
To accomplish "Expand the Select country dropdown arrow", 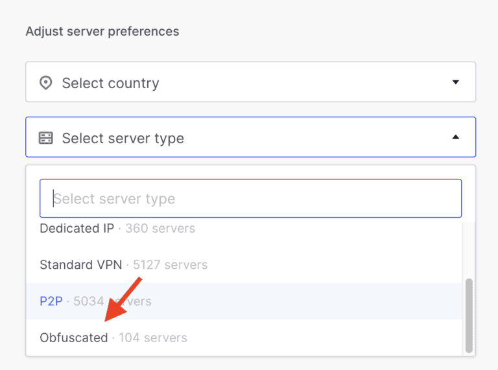I will [455, 82].
